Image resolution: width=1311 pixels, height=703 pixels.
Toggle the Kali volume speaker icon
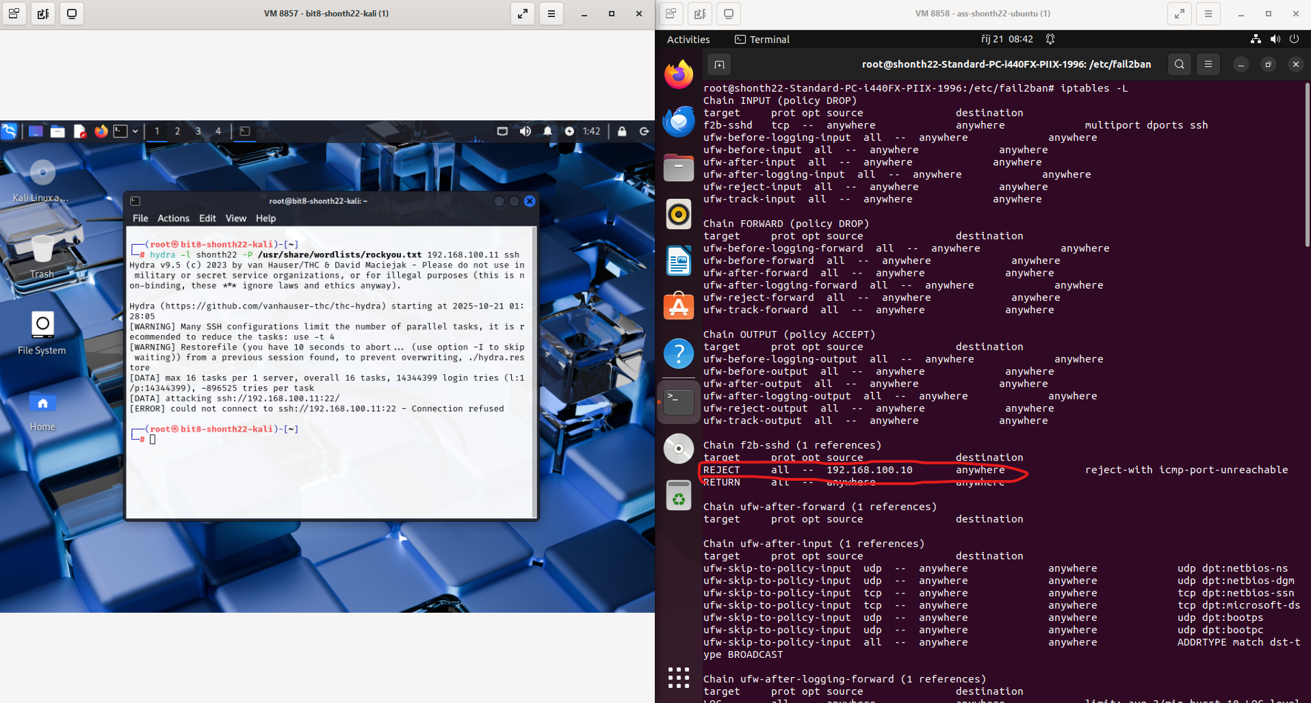tap(525, 131)
